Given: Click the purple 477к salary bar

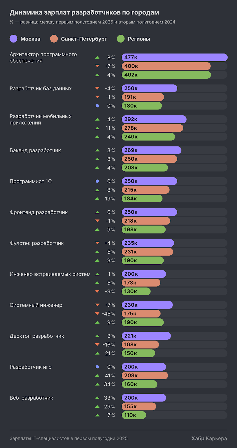Looking at the screenshot, I should (x=174, y=57).
